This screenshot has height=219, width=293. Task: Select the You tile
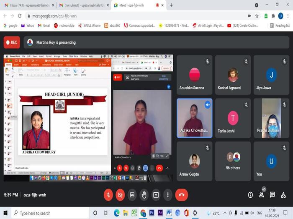pos(271,161)
